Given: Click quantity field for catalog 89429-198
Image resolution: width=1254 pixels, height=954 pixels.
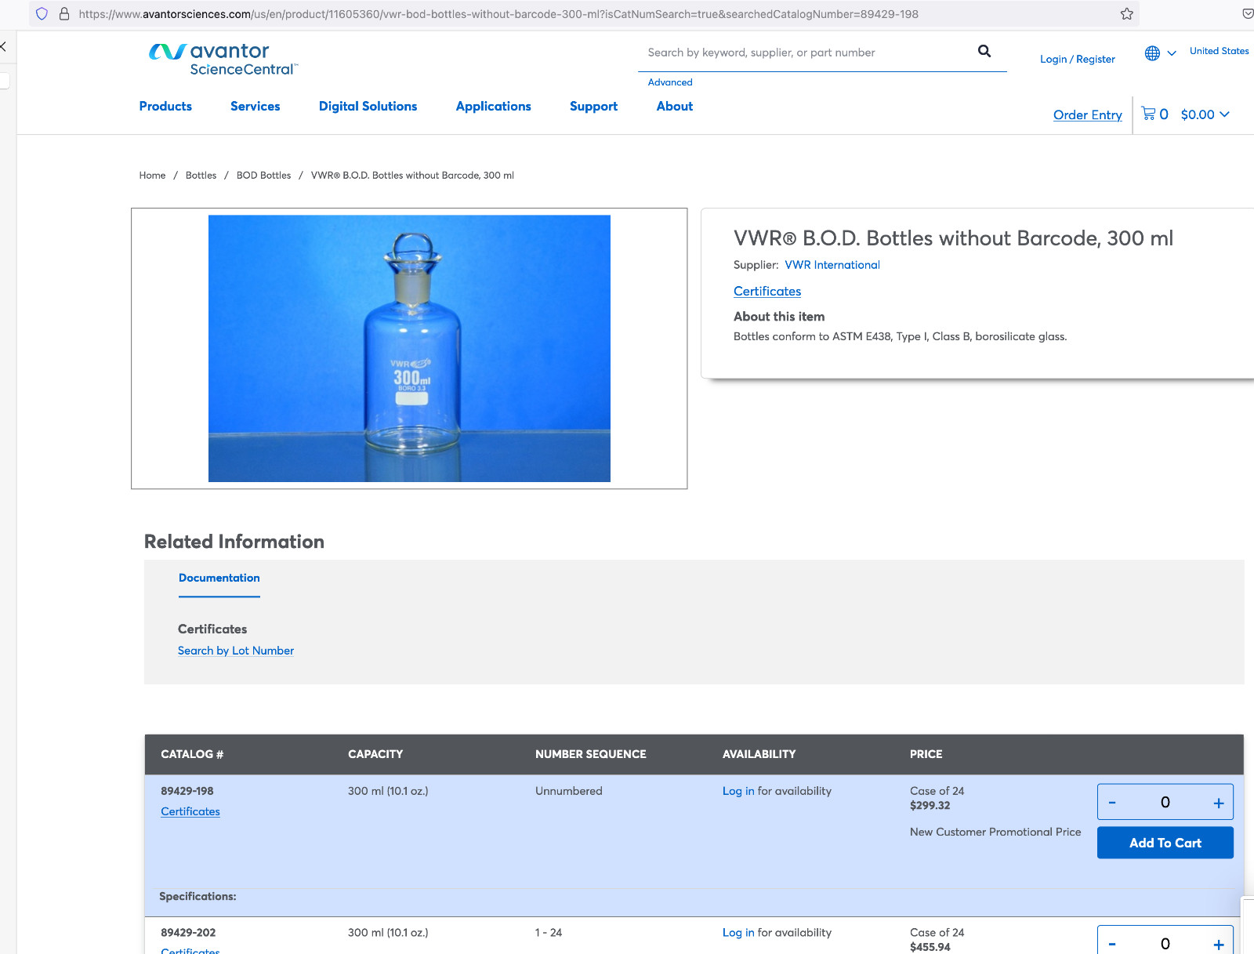Looking at the screenshot, I should [x=1165, y=803].
